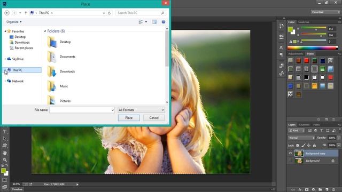Click the dialog help icon
The height and width of the screenshot is (192, 342).
[x=164, y=22]
